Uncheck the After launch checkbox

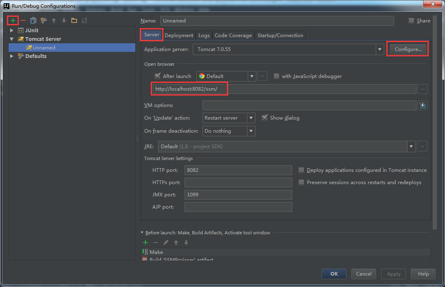[x=158, y=76]
